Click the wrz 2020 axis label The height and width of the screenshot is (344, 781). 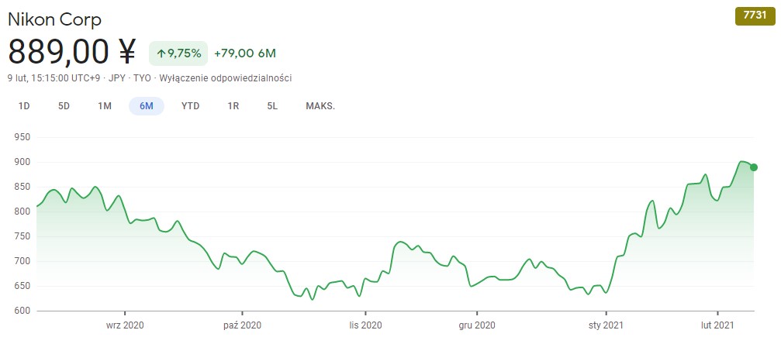click(125, 325)
